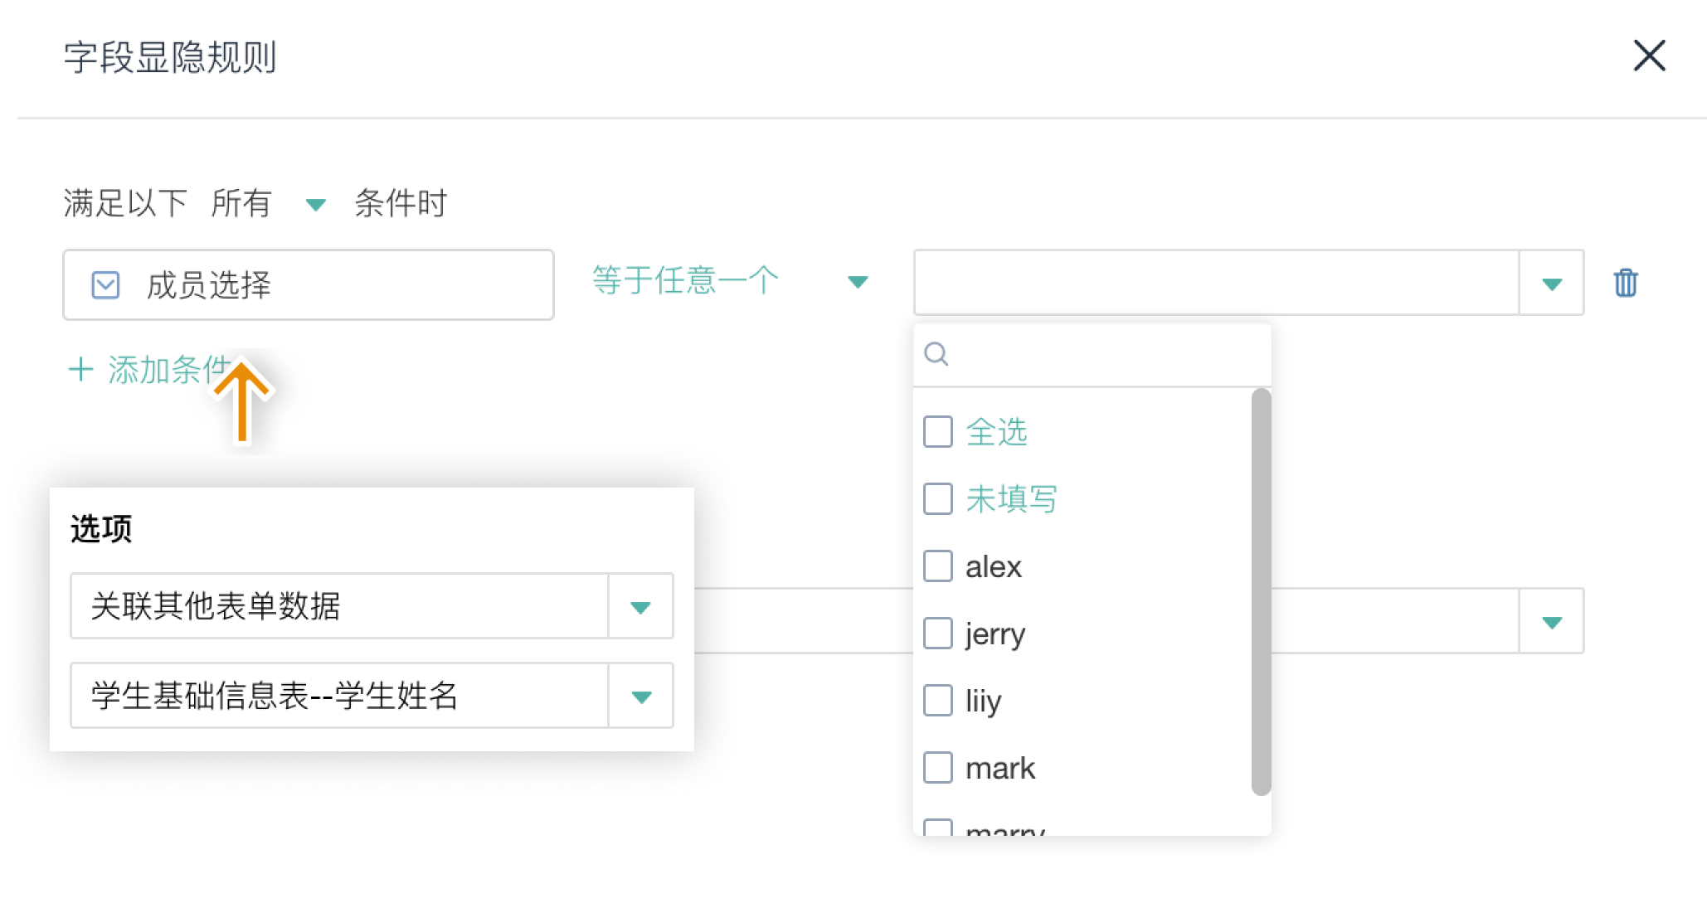Check the 未填写 checkbox
This screenshot has width=1707, height=908.
point(938,499)
